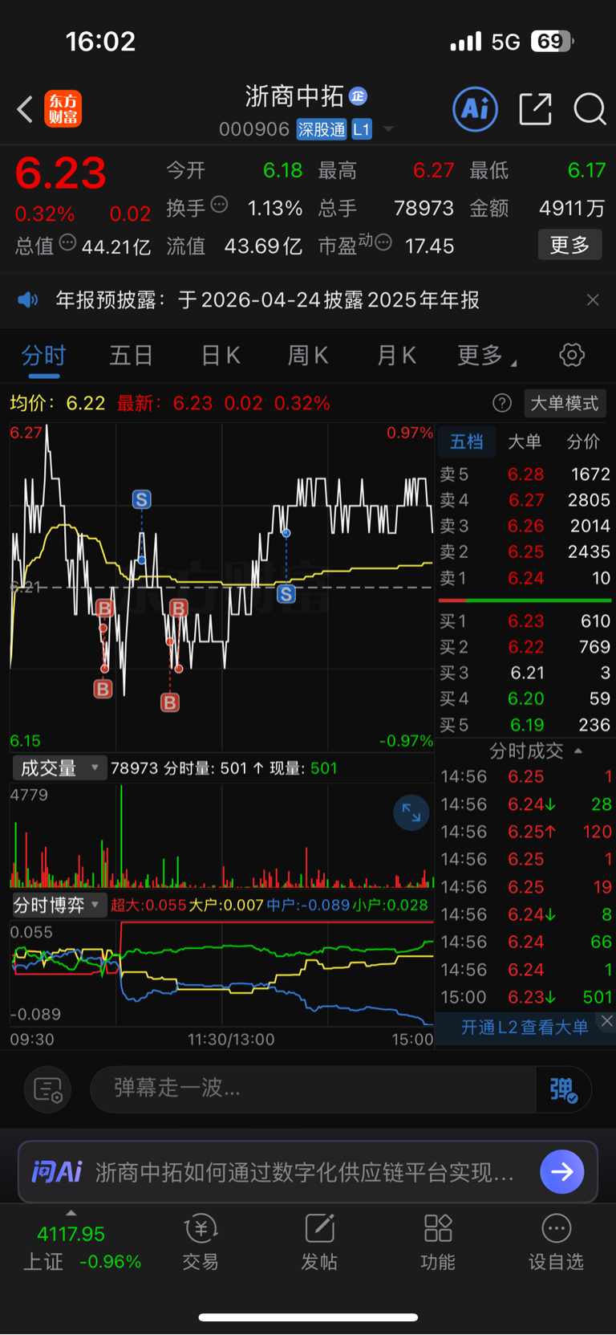
Task: Select the 分价 tab
Action: click(x=583, y=442)
